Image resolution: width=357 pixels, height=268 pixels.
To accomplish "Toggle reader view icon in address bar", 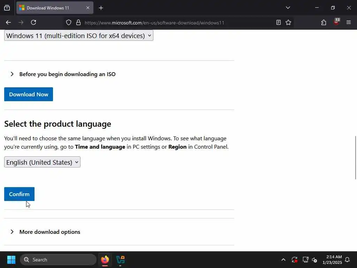I will [279, 22].
